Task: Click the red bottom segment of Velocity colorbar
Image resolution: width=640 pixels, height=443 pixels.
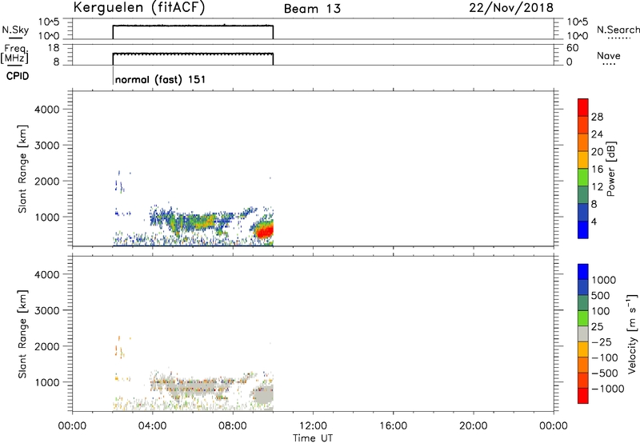Action: tap(583, 396)
